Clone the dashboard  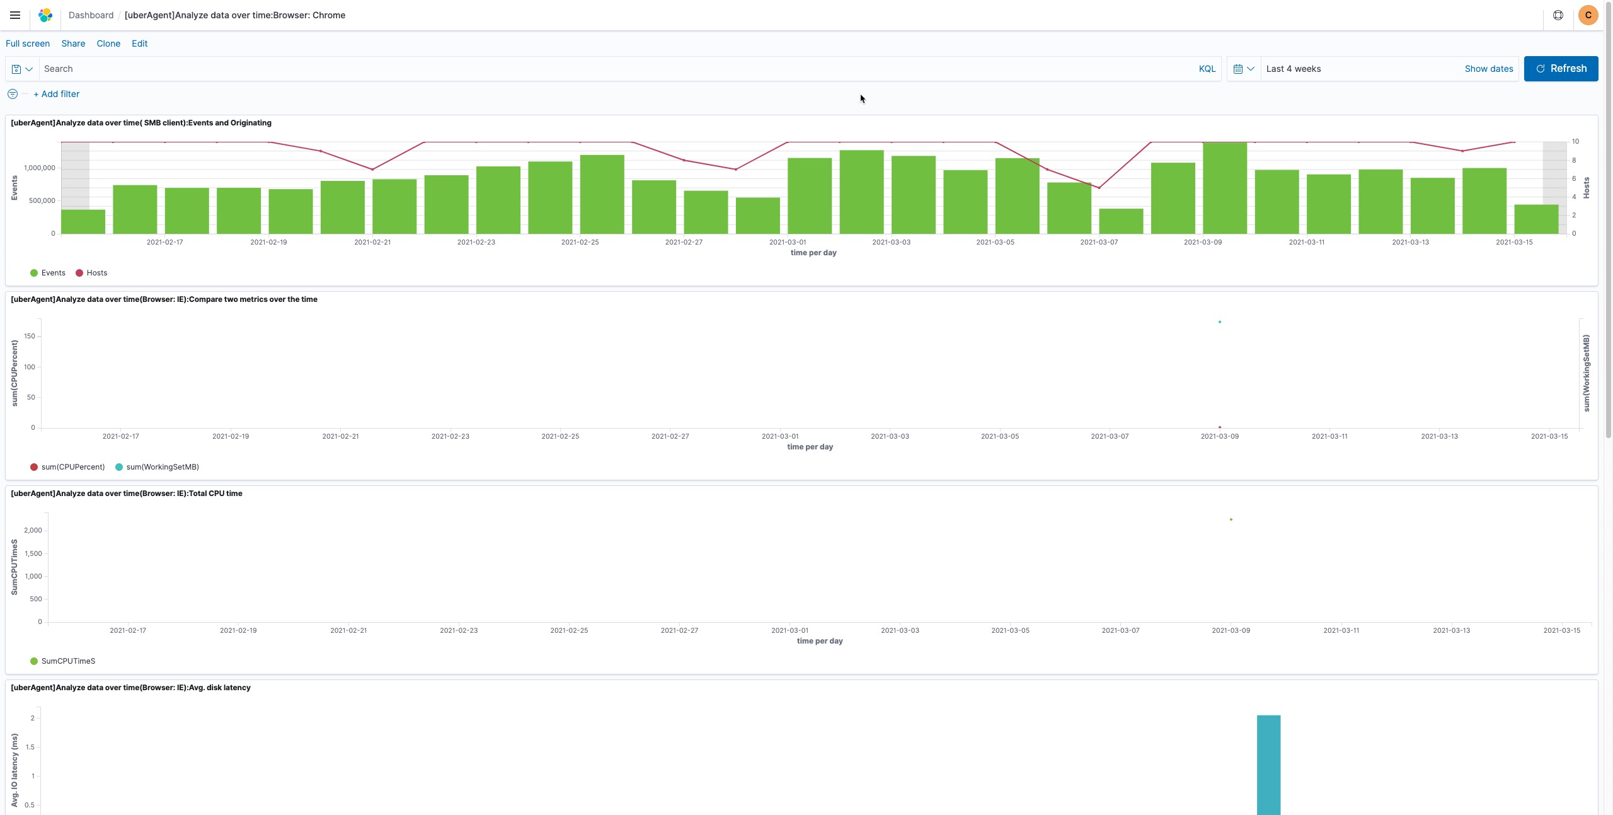click(x=108, y=43)
